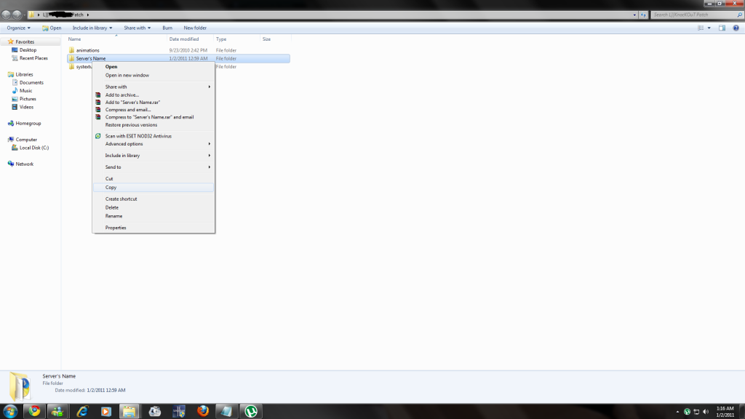
Task: Click the Google Chrome taskbar icon
Action: click(33, 411)
